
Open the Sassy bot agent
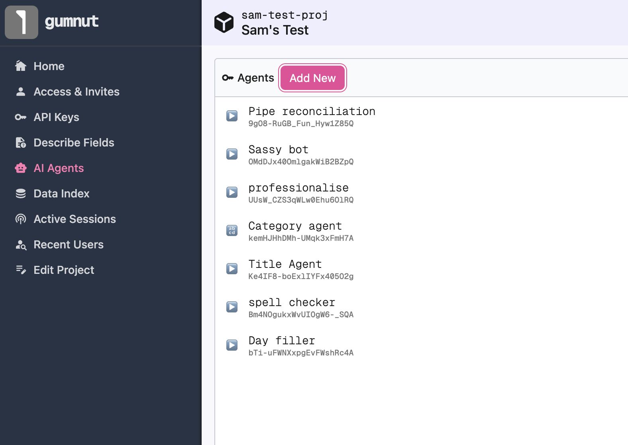(x=278, y=149)
